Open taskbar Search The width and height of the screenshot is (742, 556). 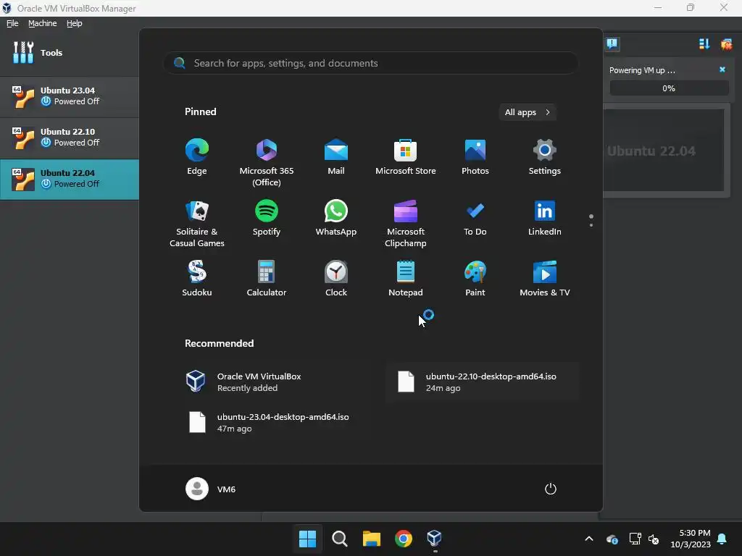coord(339,539)
